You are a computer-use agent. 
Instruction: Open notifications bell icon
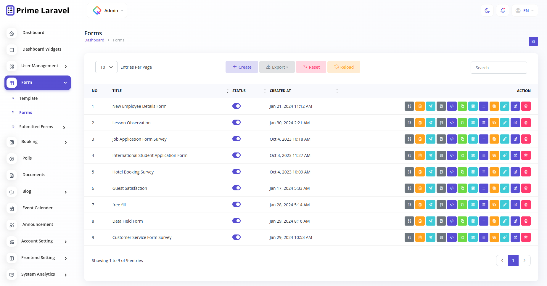[x=503, y=10]
